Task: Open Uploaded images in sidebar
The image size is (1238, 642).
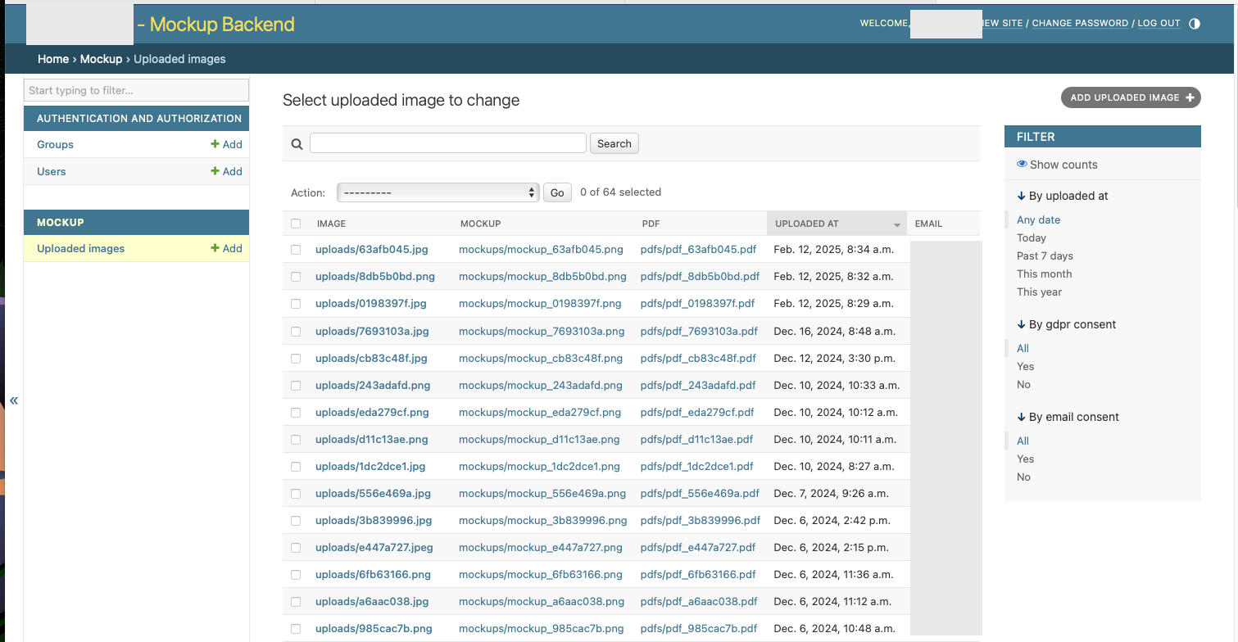Action: click(x=80, y=248)
